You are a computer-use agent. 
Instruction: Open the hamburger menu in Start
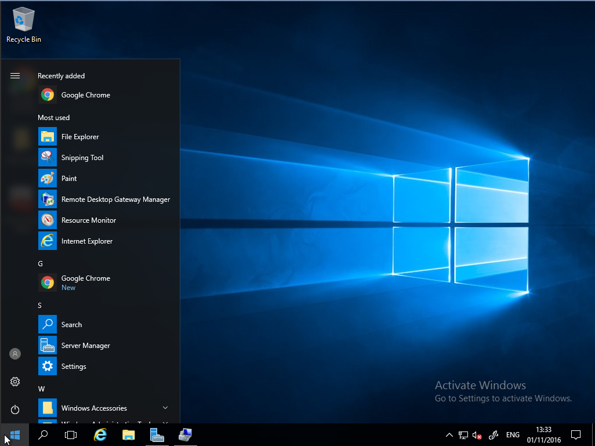coord(15,76)
